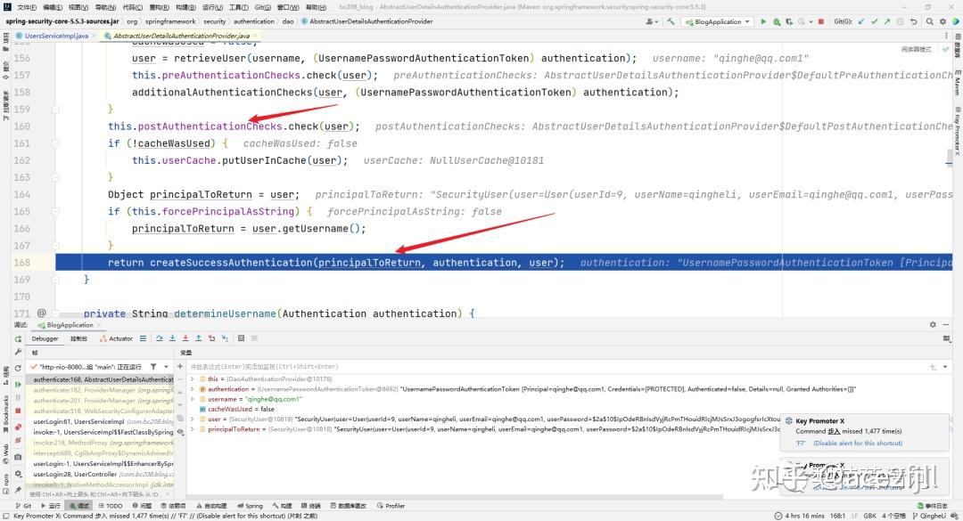Open Search Everywhere with the magnifier icon
Image resolution: width=963 pixels, height=521 pixels.
pyautogui.click(x=930, y=20)
